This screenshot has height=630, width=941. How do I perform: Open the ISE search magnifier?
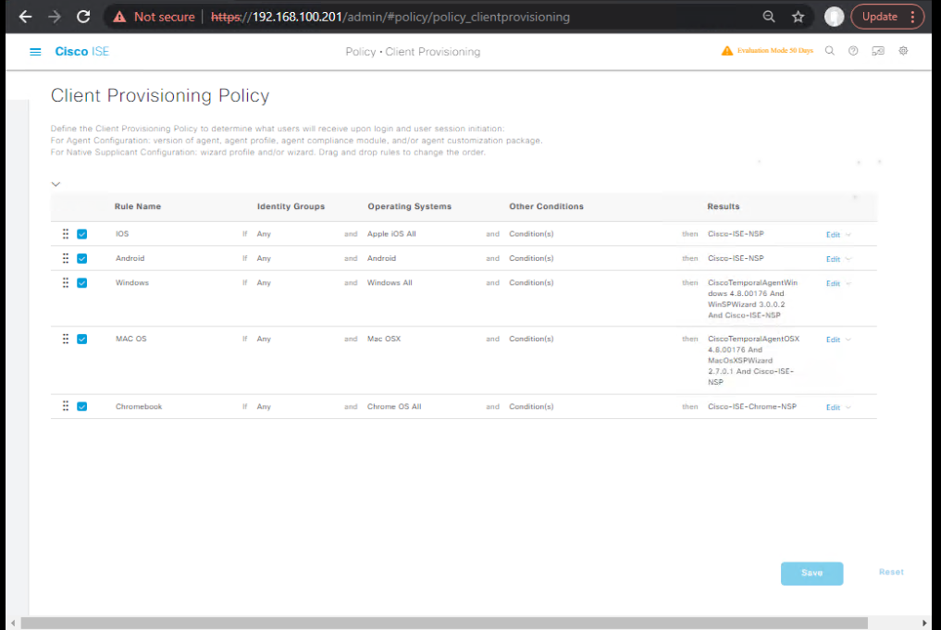pyautogui.click(x=830, y=51)
